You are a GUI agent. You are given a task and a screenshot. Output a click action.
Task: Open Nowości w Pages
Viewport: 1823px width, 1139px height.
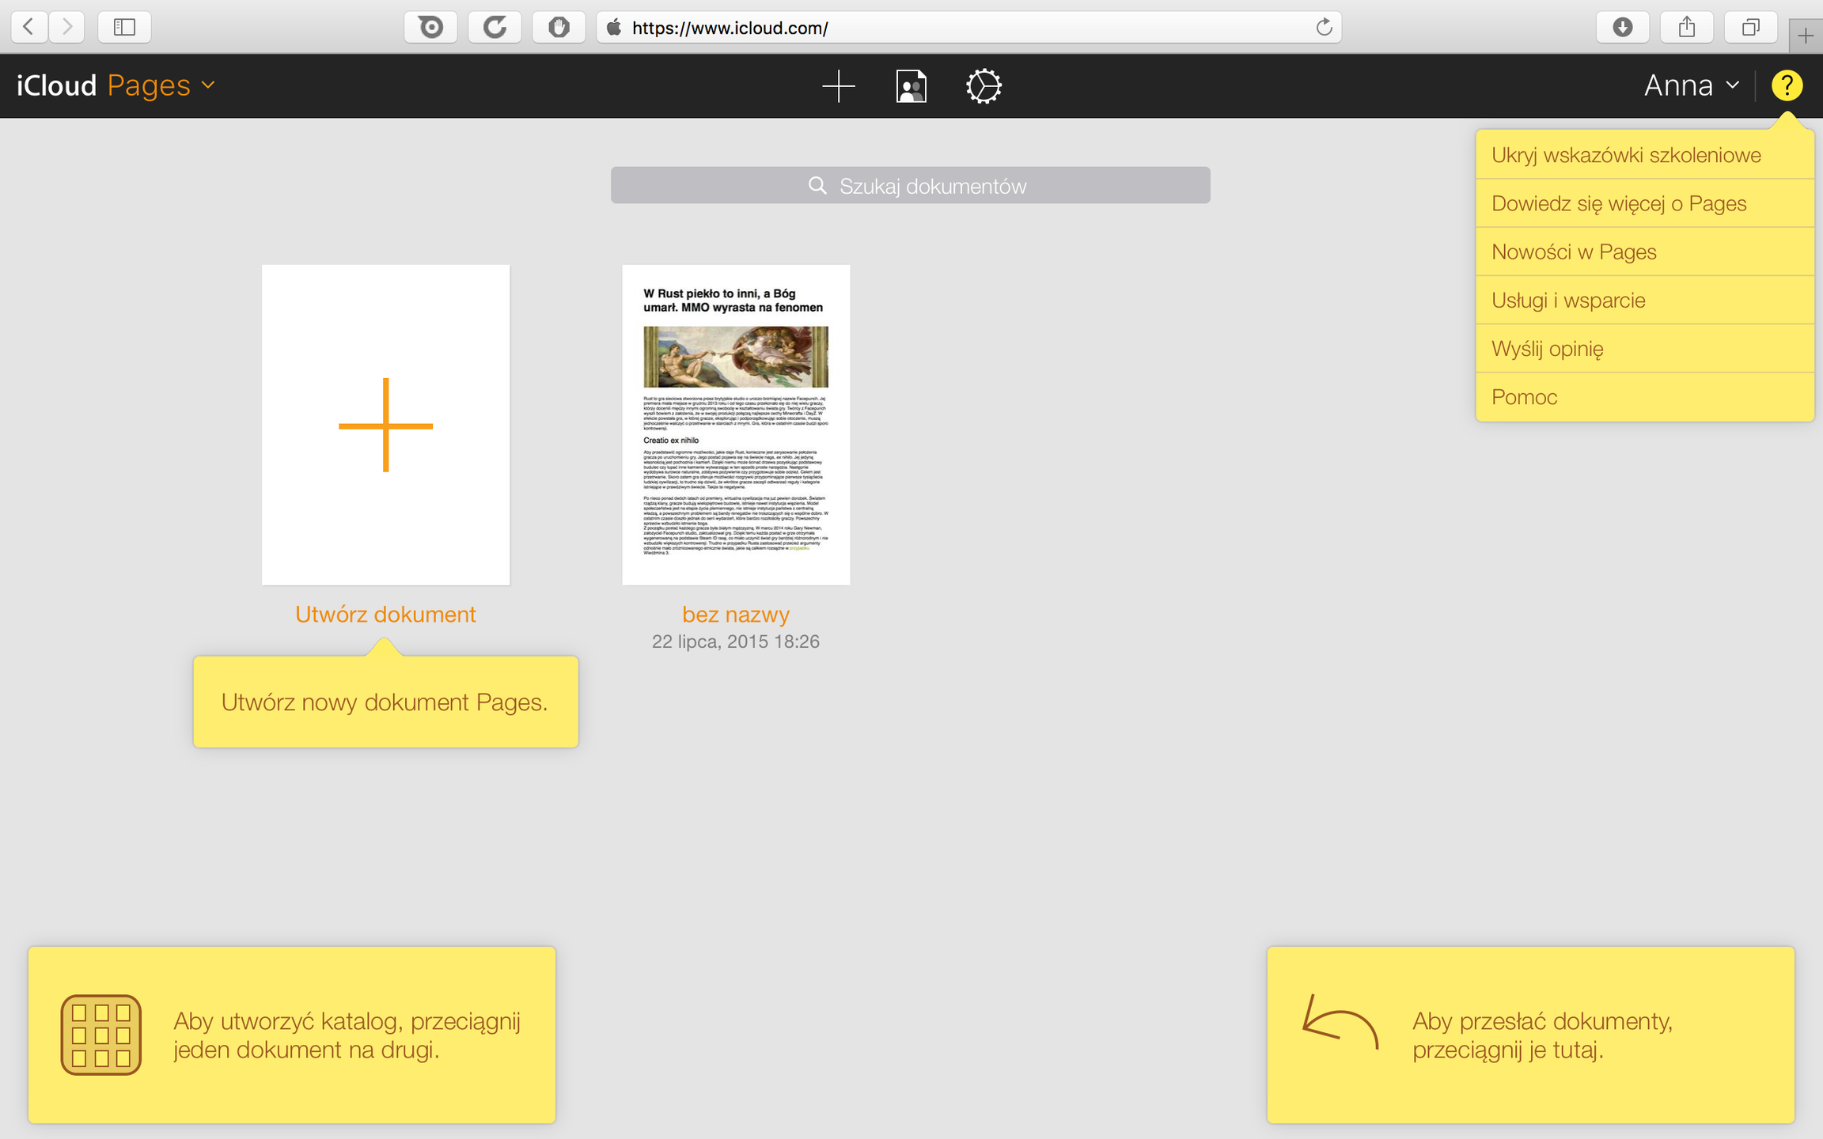point(1644,252)
